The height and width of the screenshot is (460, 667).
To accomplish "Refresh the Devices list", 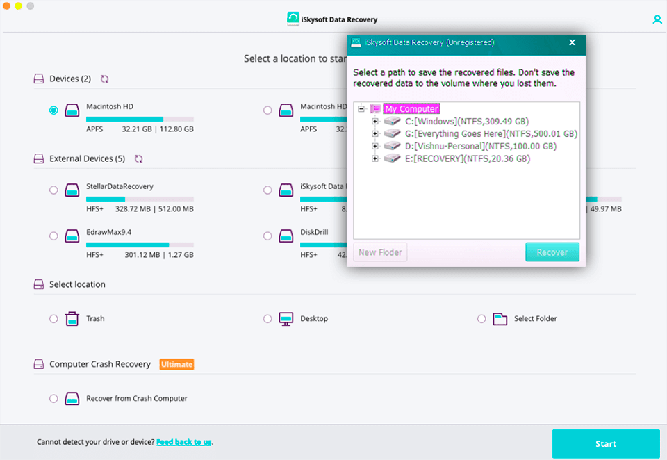I will coord(104,79).
